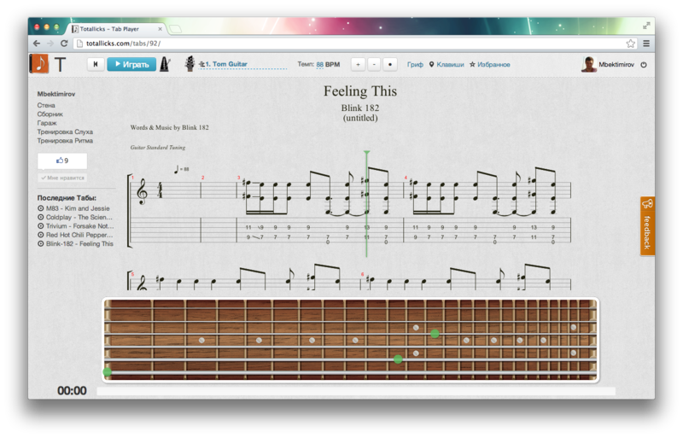This screenshot has height=438, width=683.
Task: Open the Гараж sidebar link
Action: [47, 123]
